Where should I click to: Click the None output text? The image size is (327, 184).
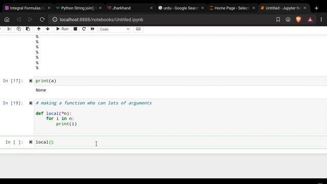41,90
